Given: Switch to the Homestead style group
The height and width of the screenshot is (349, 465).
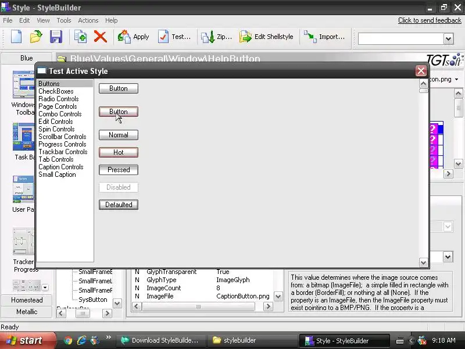Looking at the screenshot, I should click(x=27, y=300).
